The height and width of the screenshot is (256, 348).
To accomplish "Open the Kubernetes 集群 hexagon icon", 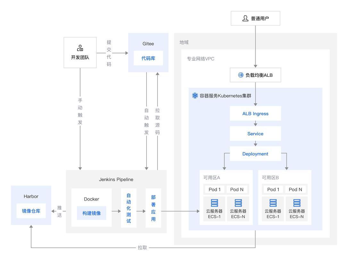I will click(x=194, y=95).
